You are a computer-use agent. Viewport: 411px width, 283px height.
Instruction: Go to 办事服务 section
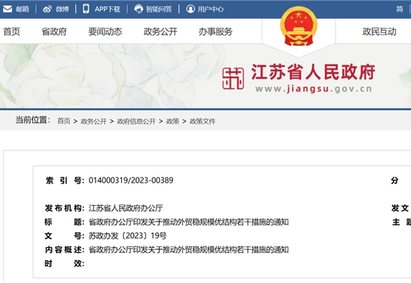tap(215, 31)
